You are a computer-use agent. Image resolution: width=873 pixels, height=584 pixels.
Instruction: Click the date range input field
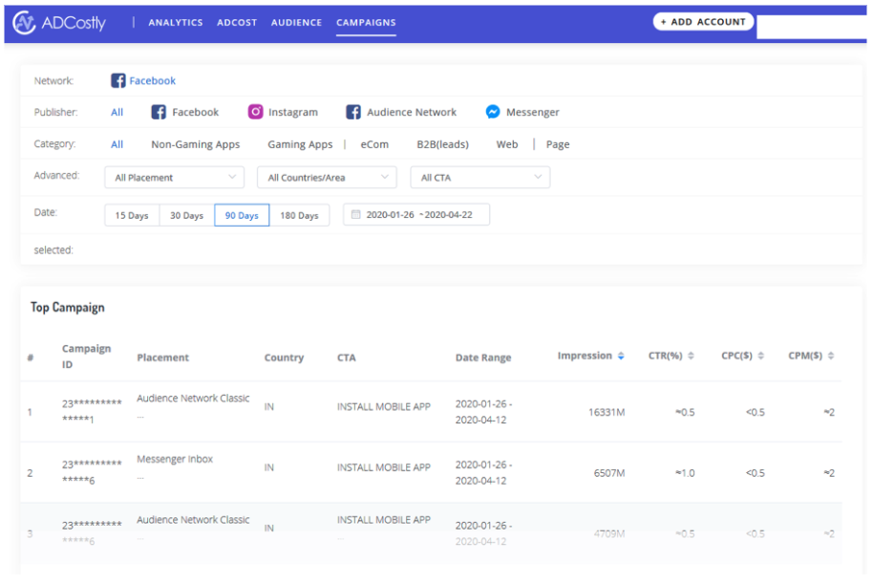419,215
